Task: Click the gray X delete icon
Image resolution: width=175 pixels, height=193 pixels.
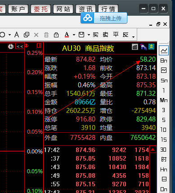Action: pos(36,35)
